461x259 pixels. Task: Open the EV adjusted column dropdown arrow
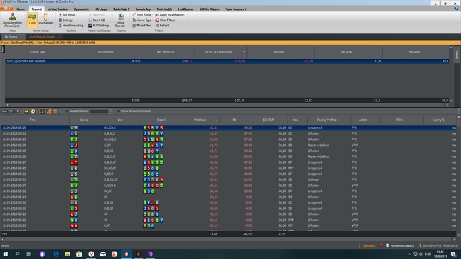point(244,52)
